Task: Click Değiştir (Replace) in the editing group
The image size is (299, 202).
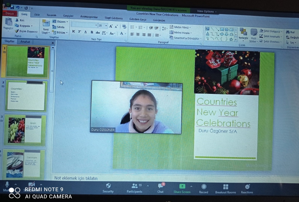Action: (x=292, y=37)
